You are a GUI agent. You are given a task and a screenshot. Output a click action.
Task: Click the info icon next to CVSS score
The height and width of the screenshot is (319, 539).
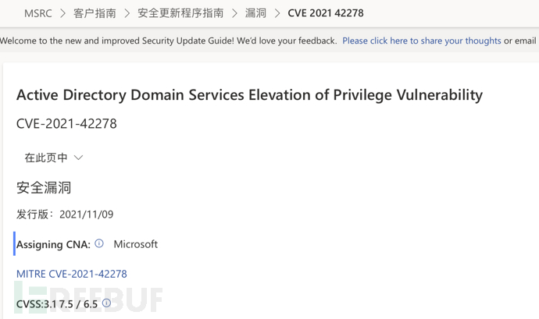pos(106,303)
